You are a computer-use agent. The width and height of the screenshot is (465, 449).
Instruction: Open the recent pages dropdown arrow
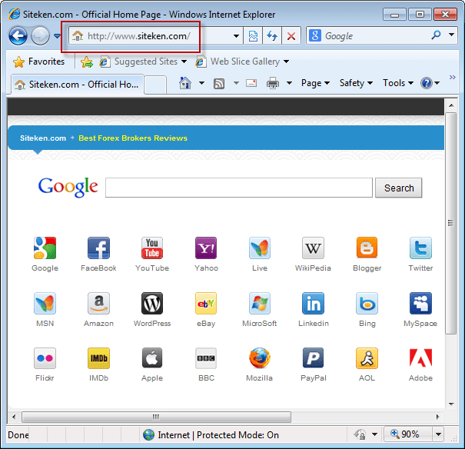(x=57, y=36)
